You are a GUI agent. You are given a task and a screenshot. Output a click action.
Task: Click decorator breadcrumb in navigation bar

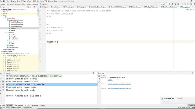pos(36,4)
